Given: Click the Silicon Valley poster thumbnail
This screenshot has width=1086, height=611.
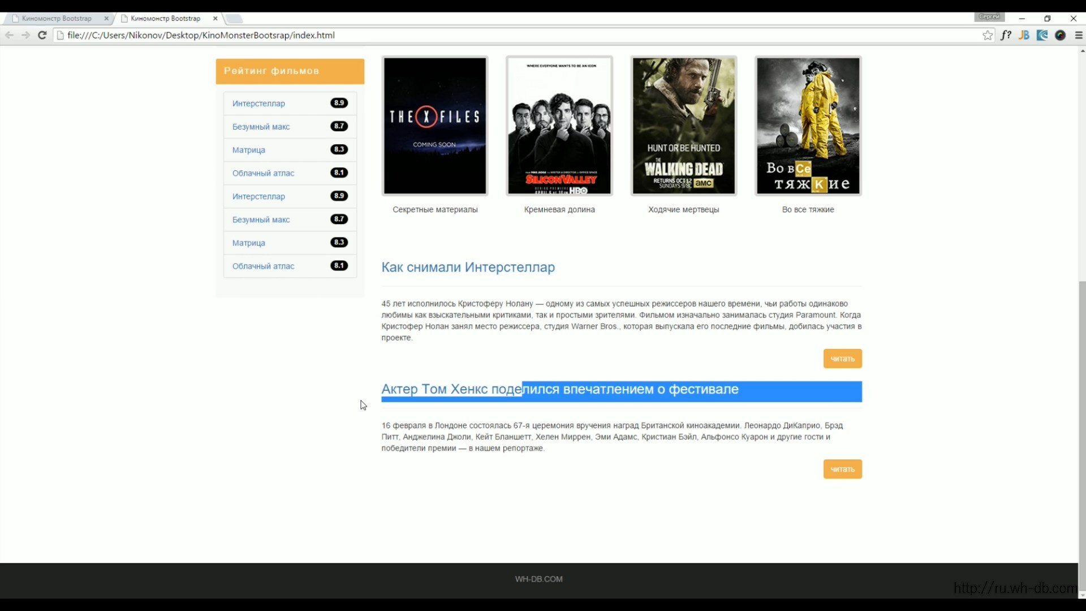Looking at the screenshot, I should [x=559, y=126].
